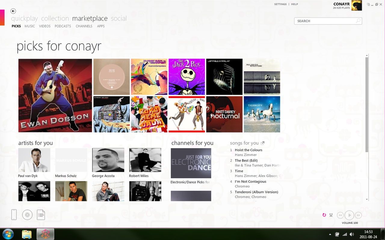Viewport: 385px width, 240px height.
Task: Open The Jack 2 Pack album
Action: pos(187,77)
